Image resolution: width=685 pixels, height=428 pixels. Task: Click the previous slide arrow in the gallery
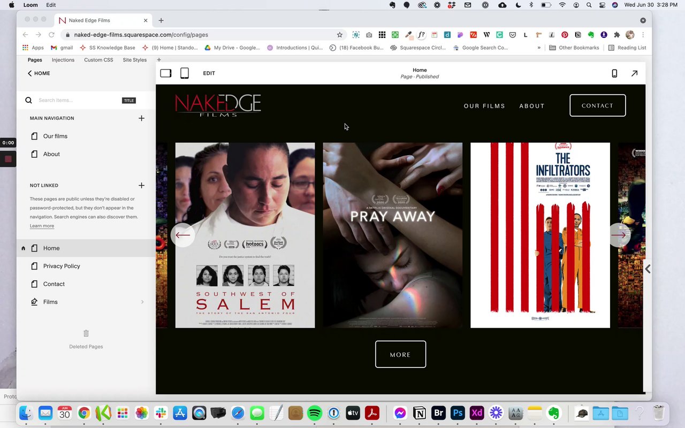[x=182, y=235]
